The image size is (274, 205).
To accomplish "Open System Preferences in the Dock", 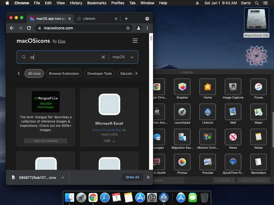I will point(152,198).
